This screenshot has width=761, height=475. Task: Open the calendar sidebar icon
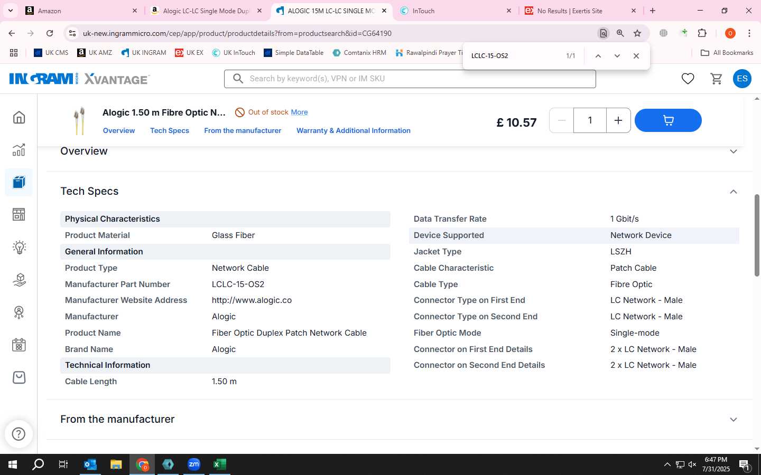tap(19, 345)
